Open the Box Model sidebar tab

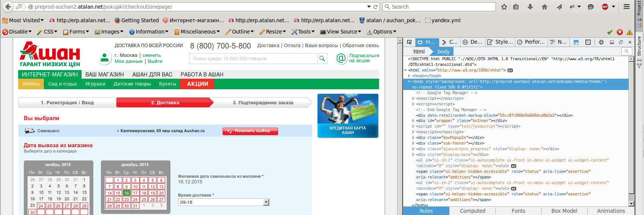coord(564,211)
